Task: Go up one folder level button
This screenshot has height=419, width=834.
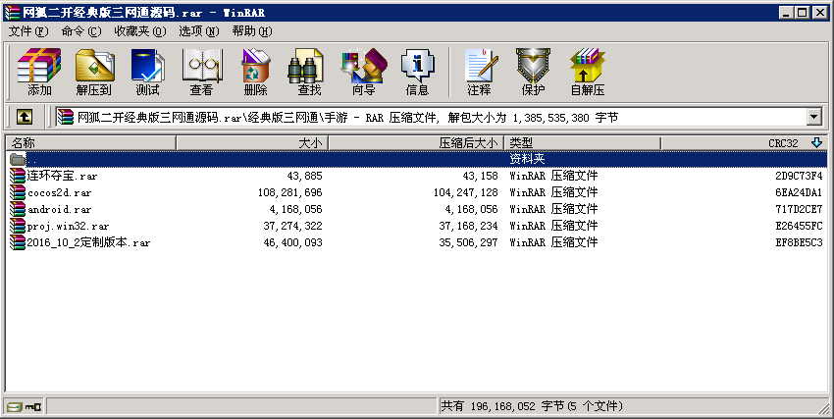Action: tap(24, 117)
